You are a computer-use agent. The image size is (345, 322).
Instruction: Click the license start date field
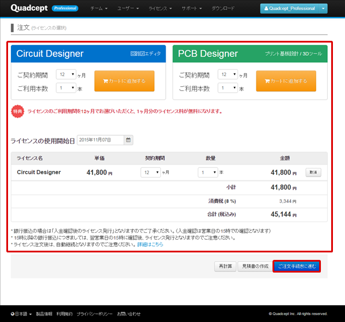(x=101, y=140)
